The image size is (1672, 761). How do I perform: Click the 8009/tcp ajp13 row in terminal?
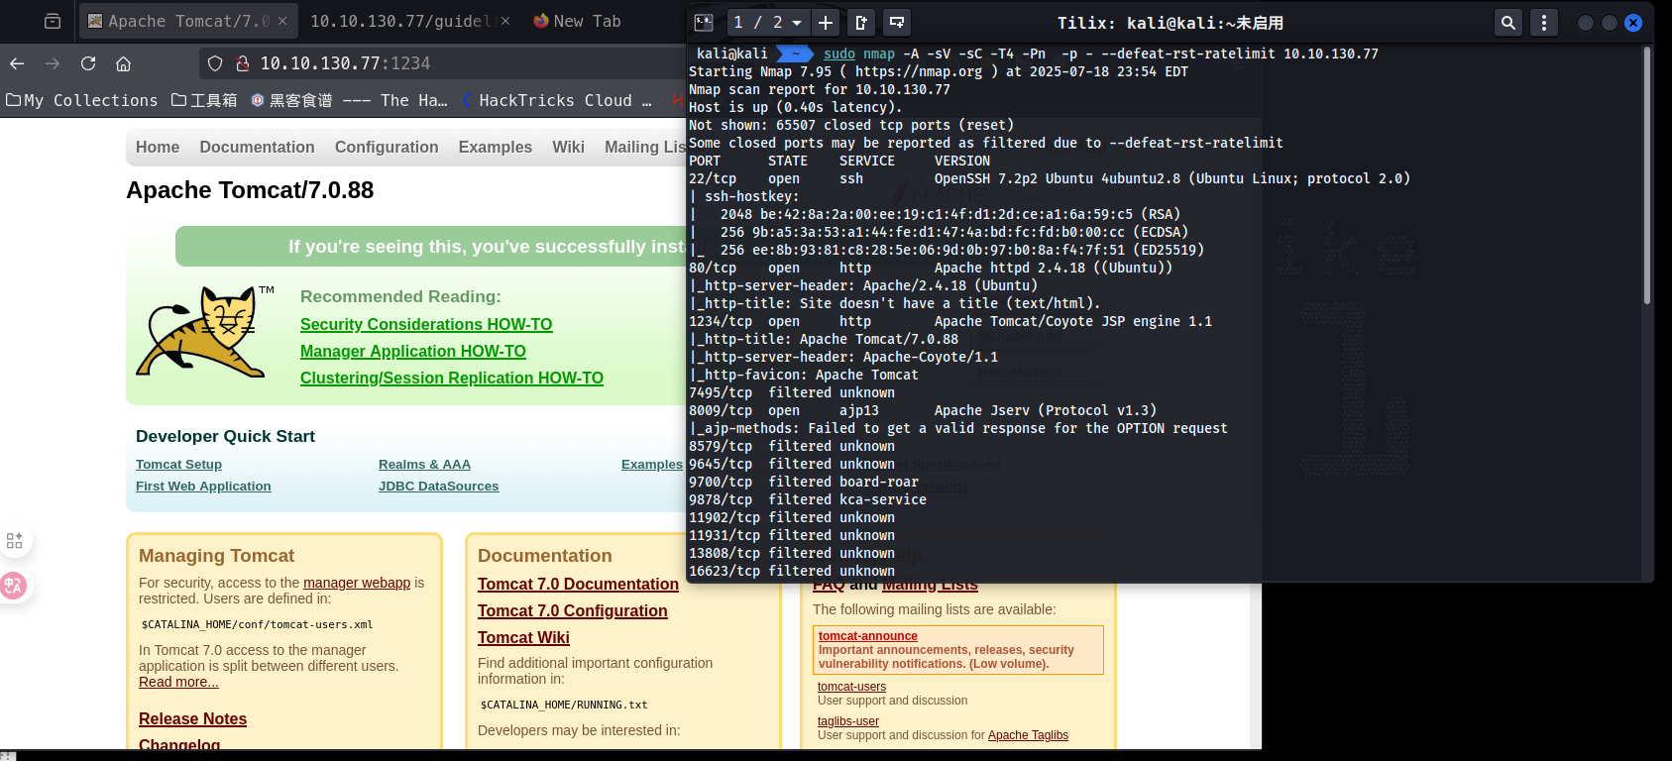923,410
